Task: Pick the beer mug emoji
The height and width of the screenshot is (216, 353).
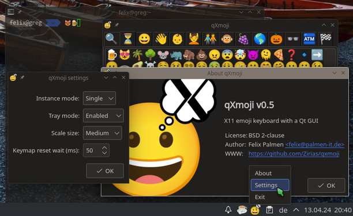Action: click(x=112, y=55)
